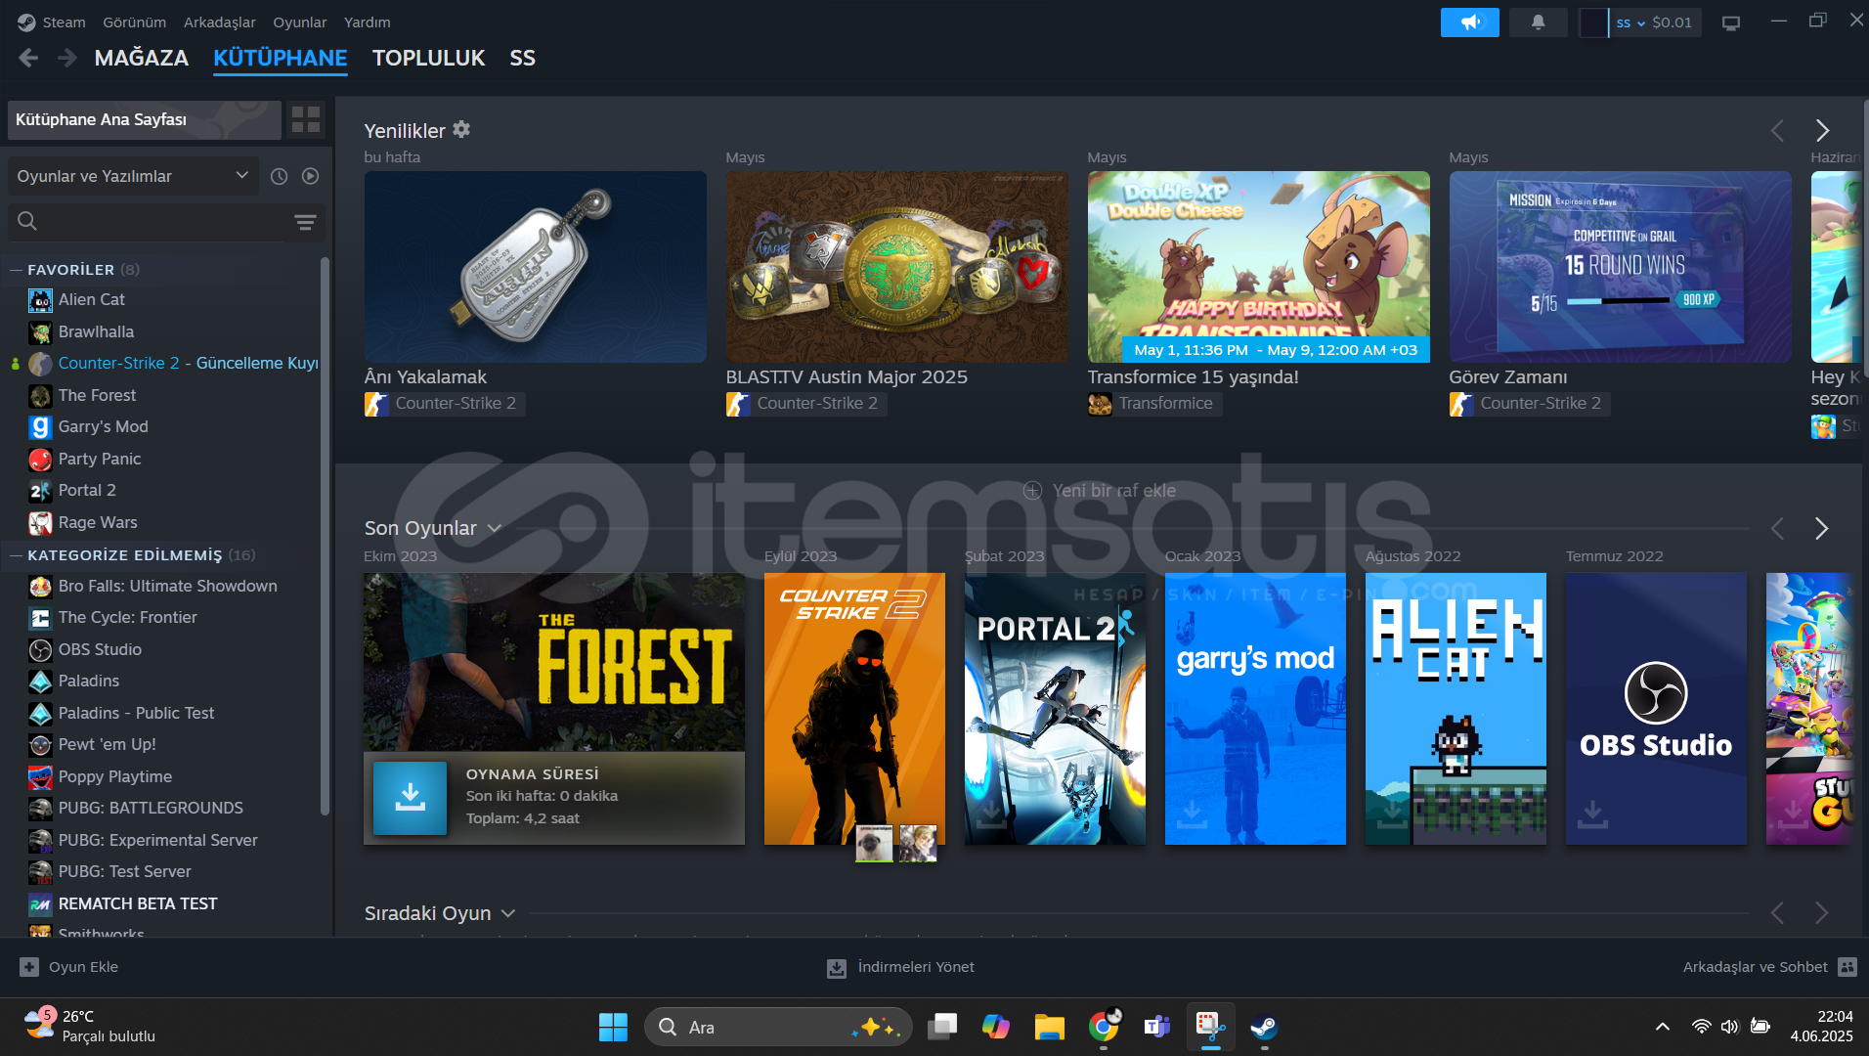
Task: Open the Oyunlar menu
Action: click(x=300, y=22)
